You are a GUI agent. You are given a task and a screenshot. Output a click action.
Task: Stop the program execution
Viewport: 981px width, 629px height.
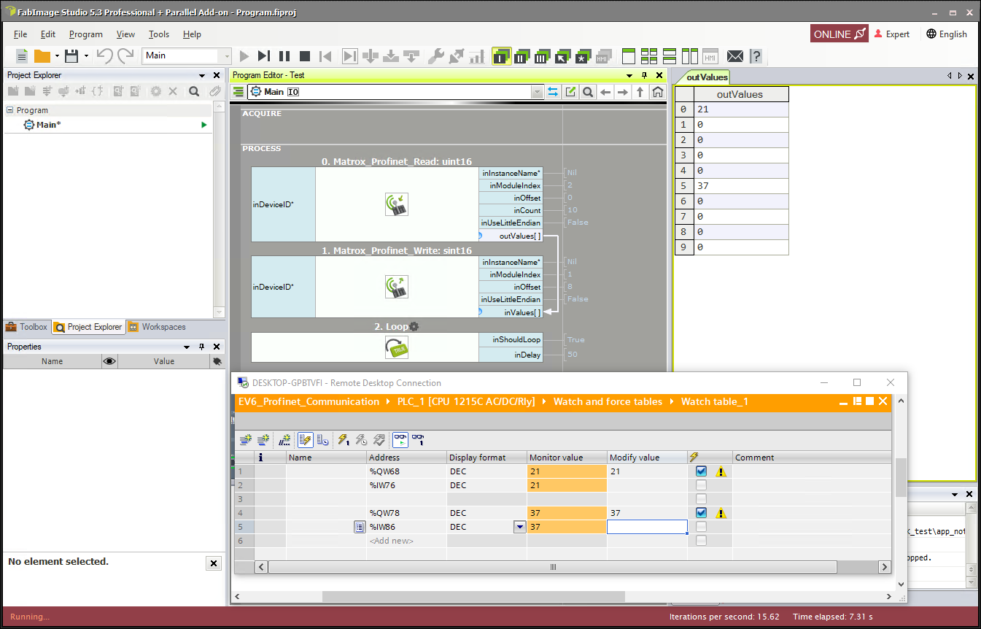pyautogui.click(x=305, y=56)
